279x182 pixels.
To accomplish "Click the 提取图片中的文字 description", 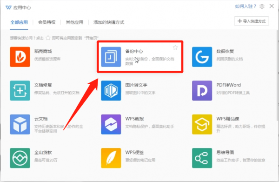I will tap(140, 93).
